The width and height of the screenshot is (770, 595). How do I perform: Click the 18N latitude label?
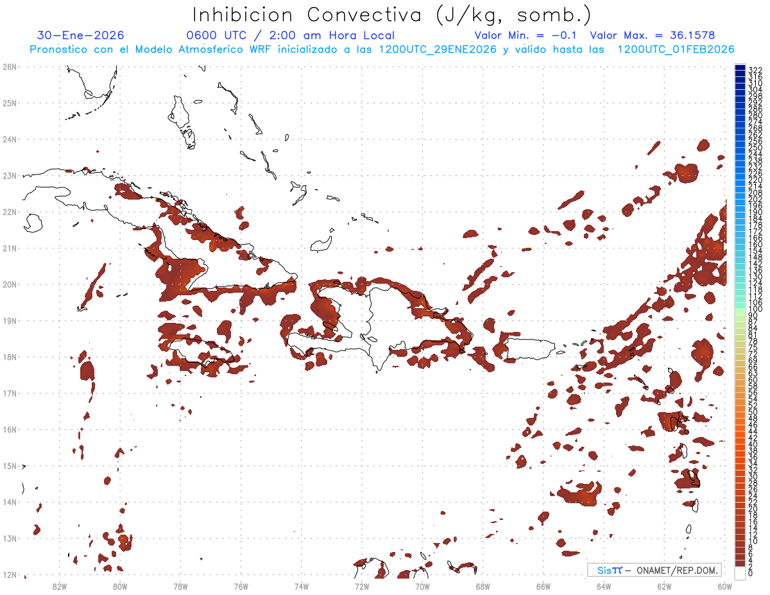[9, 357]
